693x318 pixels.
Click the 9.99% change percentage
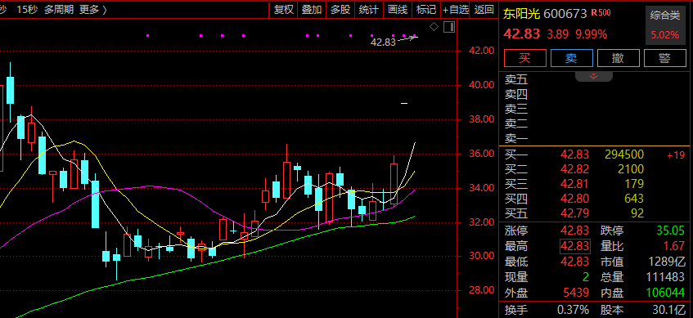tap(591, 34)
